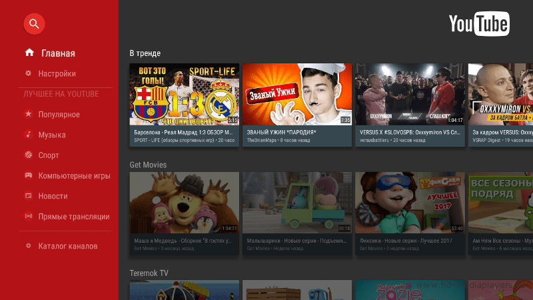
Task: Click title 'Фиксики - Новые серии - Лучшее 2017'
Action: [x=406, y=241]
